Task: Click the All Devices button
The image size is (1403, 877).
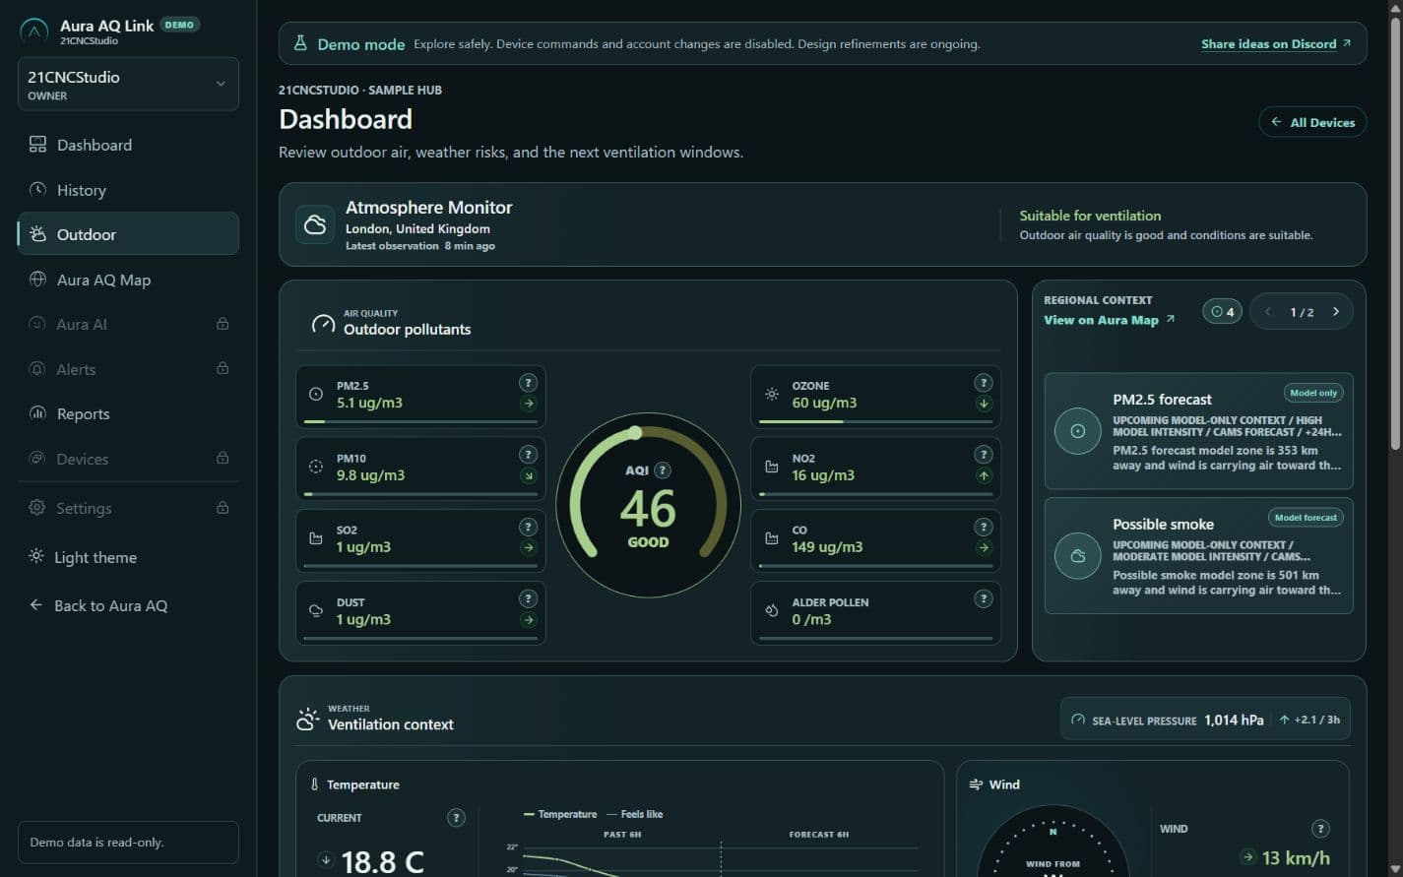Action: (x=1312, y=122)
